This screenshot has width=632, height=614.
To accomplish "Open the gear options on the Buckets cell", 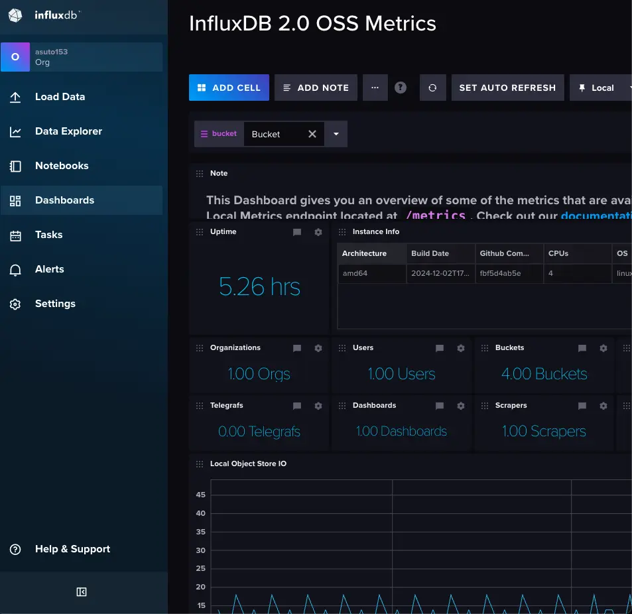I will (603, 347).
